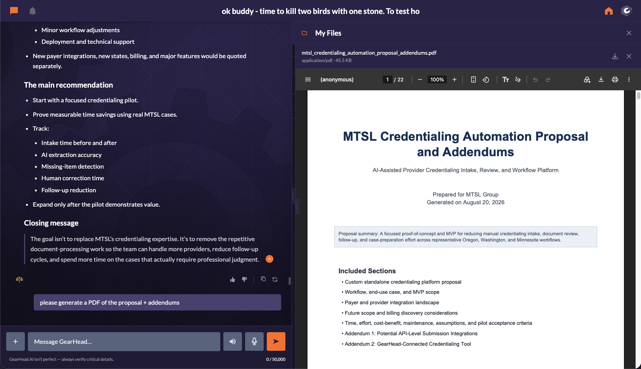This screenshot has height=369, width=641.
Task: Click the plus attach button
Action: coord(16,341)
